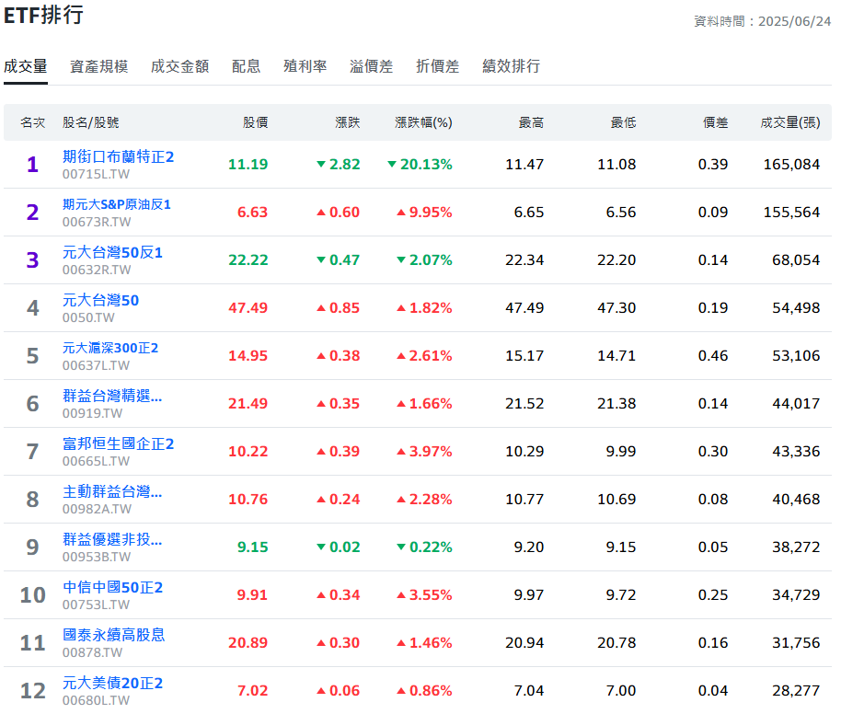
Task: Click the up arrow beside 2.61%
Action: click(x=401, y=356)
